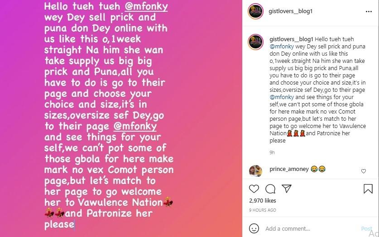Click the gistlovers__blog1 username in the caption
The width and height of the screenshot is (379, 237).
tap(291, 39)
